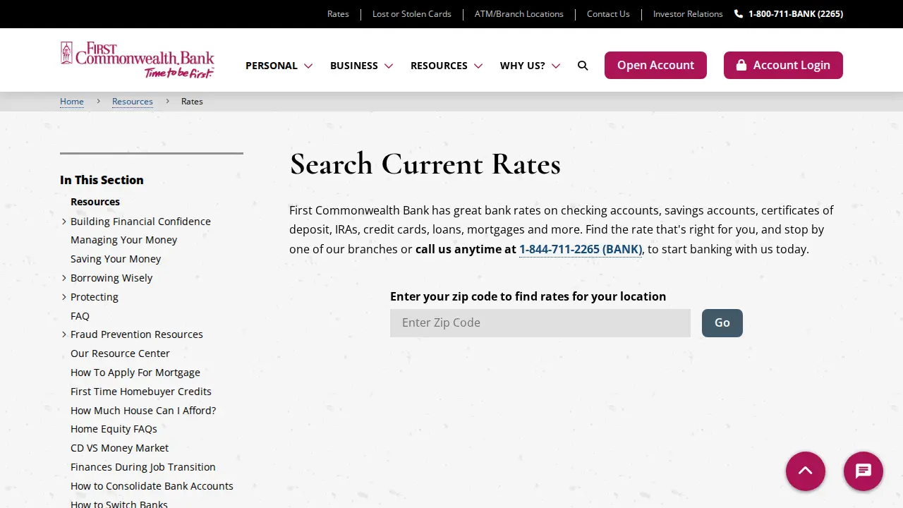Click the lock icon on Account Login
Viewport: 903px width, 508px height.
tap(741, 65)
